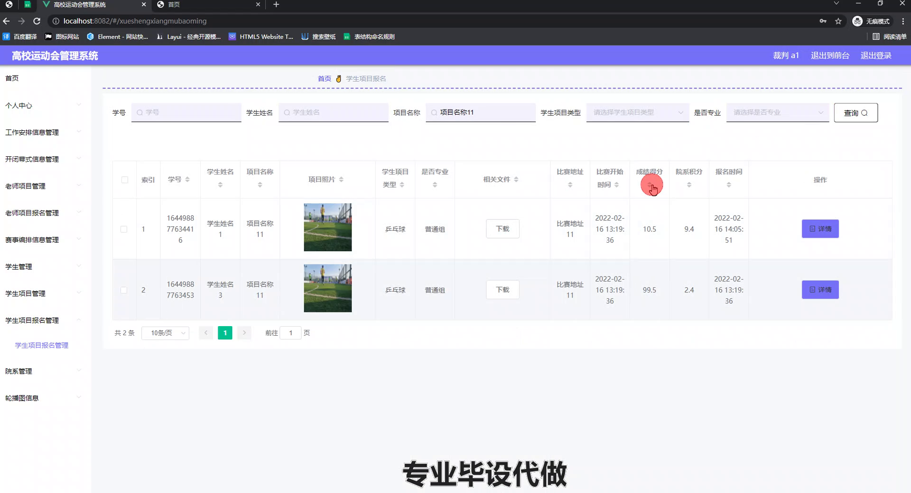View 详情 for 学生姓名1 row

[820, 229]
